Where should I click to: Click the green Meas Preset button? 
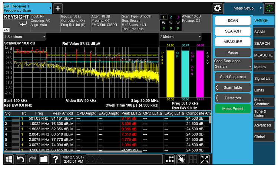(x=233, y=109)
